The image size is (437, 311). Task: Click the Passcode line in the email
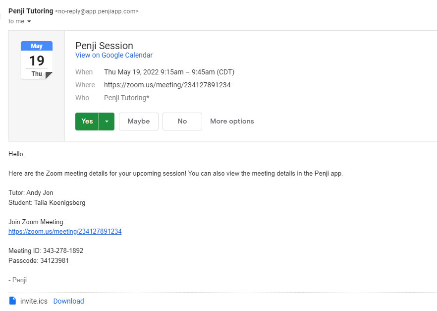tap(39, 261)
